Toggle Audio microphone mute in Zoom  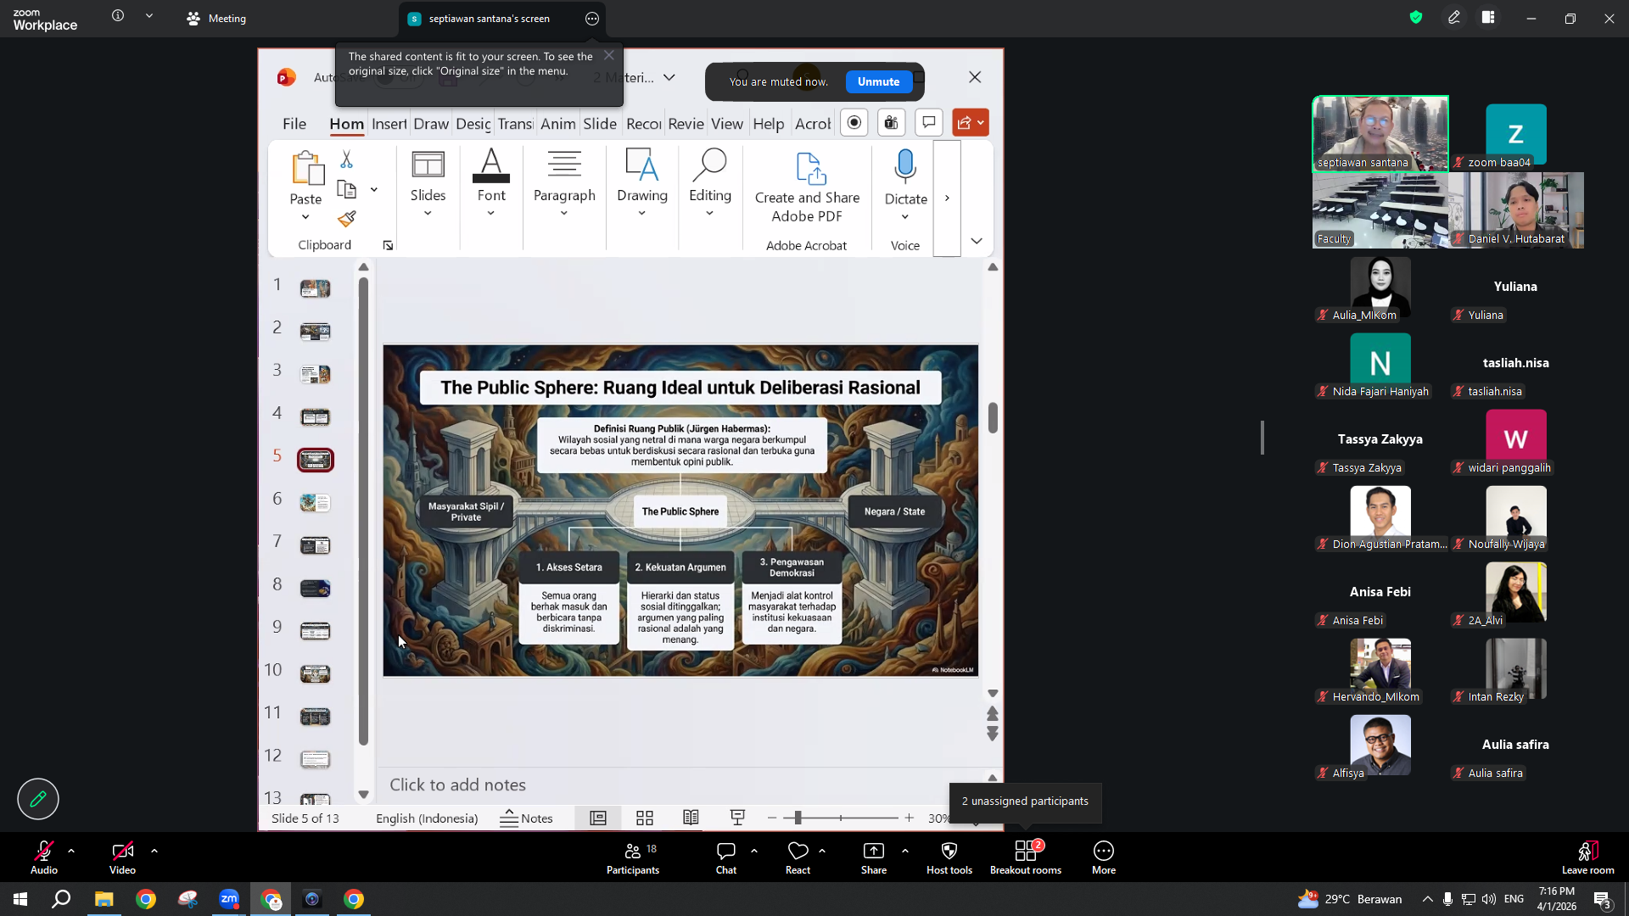44,857
